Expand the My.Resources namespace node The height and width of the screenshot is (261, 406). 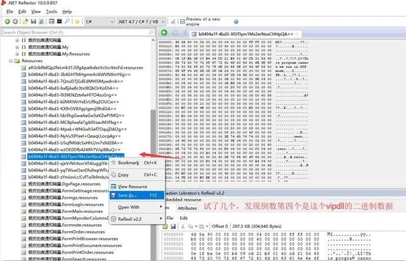coord(17,54)
